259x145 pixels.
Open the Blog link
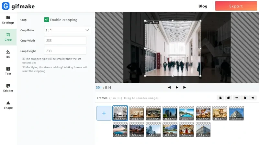coord(203,6)
